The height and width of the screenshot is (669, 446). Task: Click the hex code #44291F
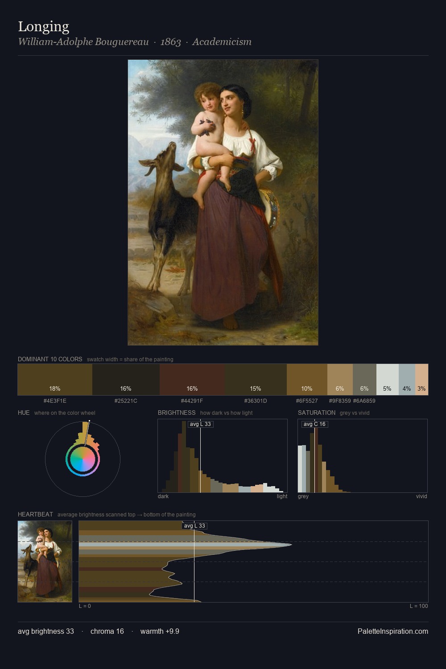pos(192,401)
